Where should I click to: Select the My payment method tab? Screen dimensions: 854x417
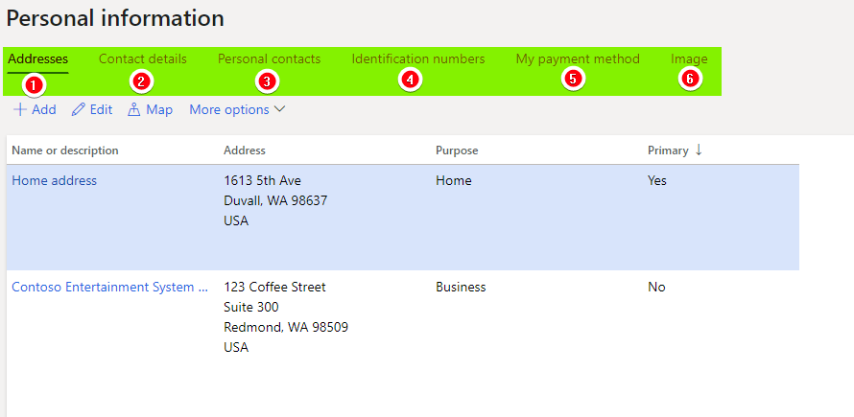(578, 58)
